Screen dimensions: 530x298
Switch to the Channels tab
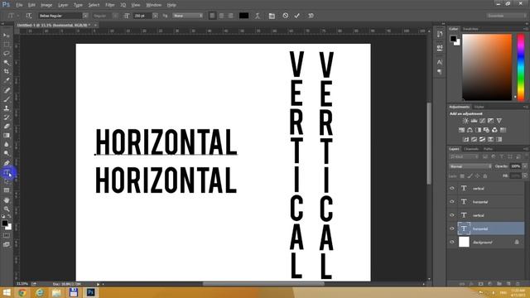pyautogui.click(x=471, y=149)
